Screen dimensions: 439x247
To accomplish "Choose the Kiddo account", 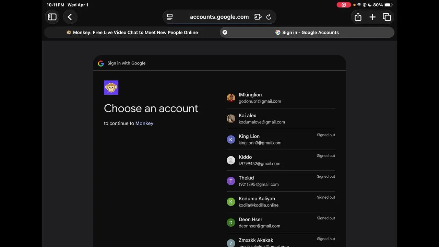I will click(x=281, y=160).
